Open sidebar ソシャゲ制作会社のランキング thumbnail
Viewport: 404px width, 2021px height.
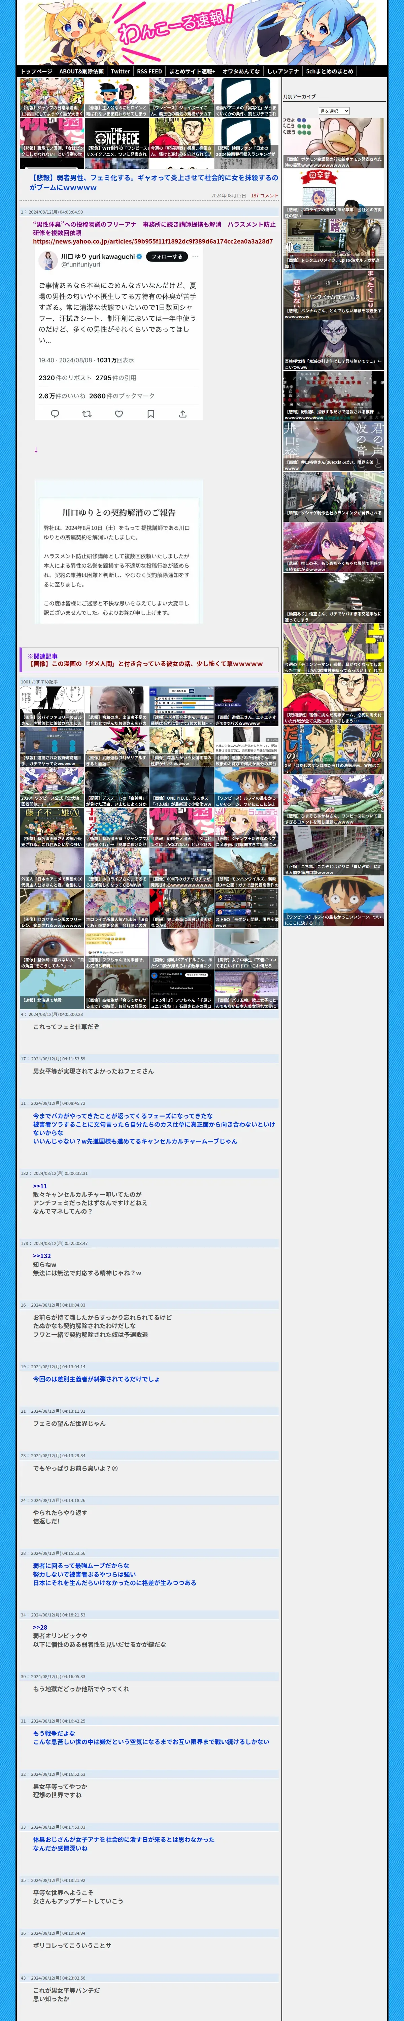333,496
